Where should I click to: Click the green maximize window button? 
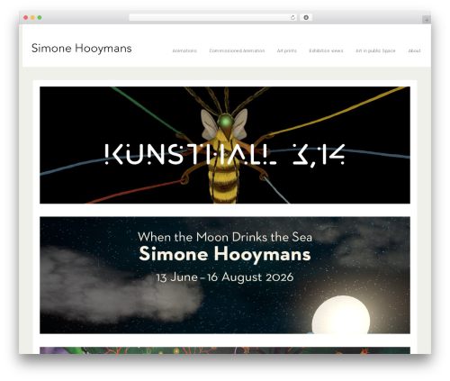coord(40,18)
